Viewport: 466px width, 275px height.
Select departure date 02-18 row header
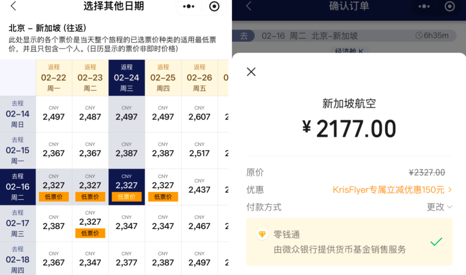pyautogui.click(x=18, y=258)
